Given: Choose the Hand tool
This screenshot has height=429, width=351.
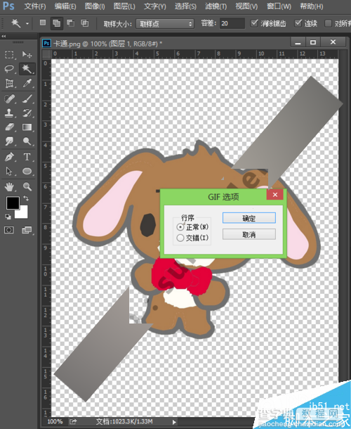Looking at the screenshot, I should 9,186.
